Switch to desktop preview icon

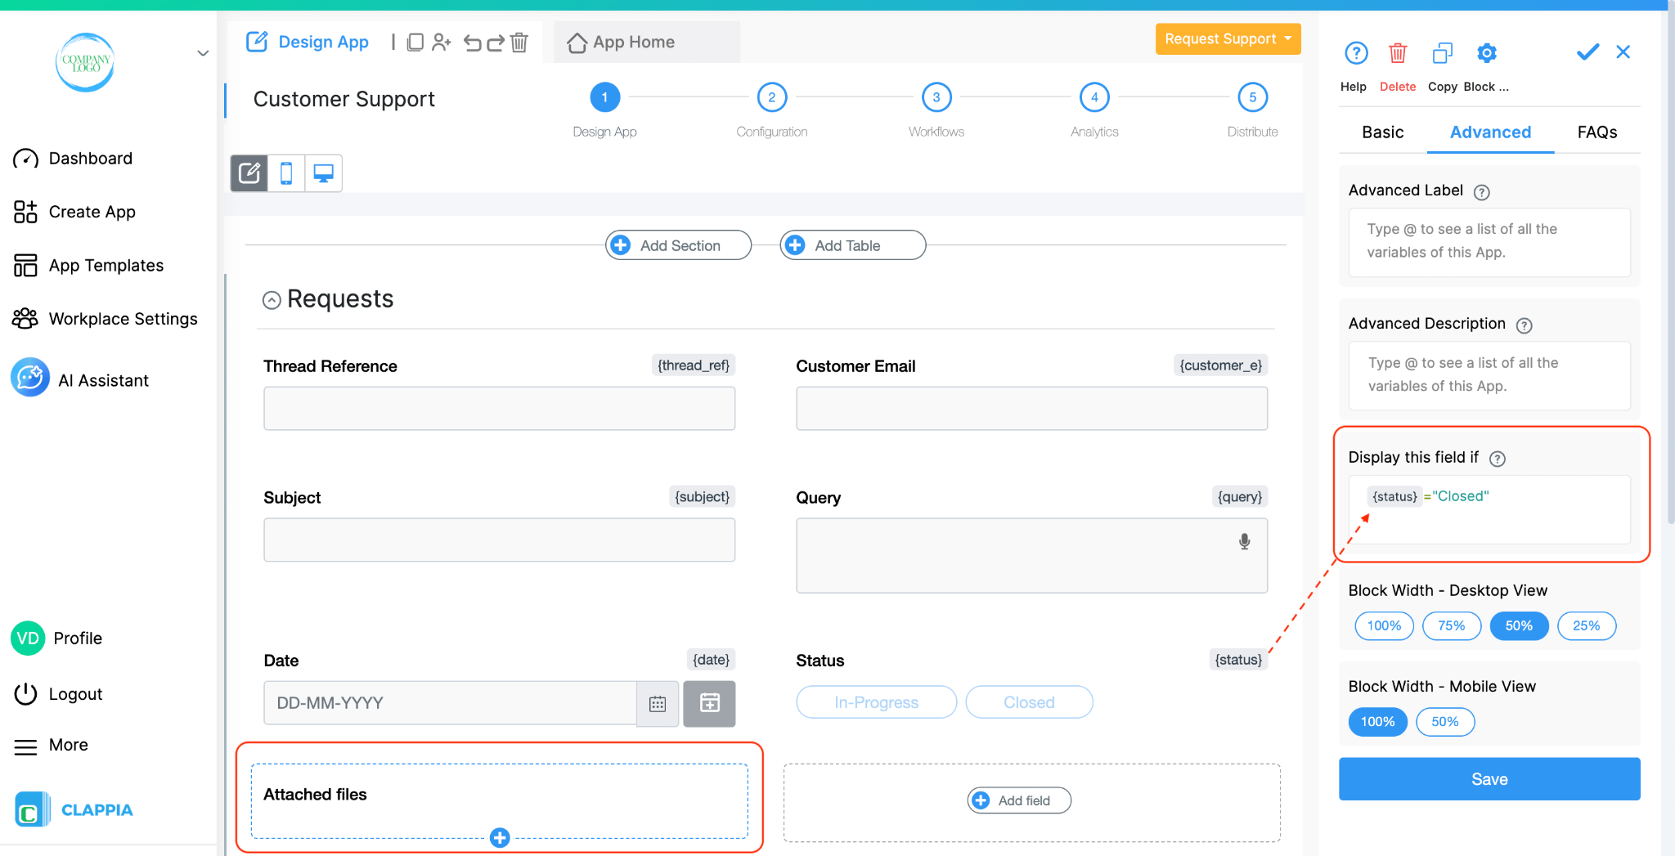(324, 173)
